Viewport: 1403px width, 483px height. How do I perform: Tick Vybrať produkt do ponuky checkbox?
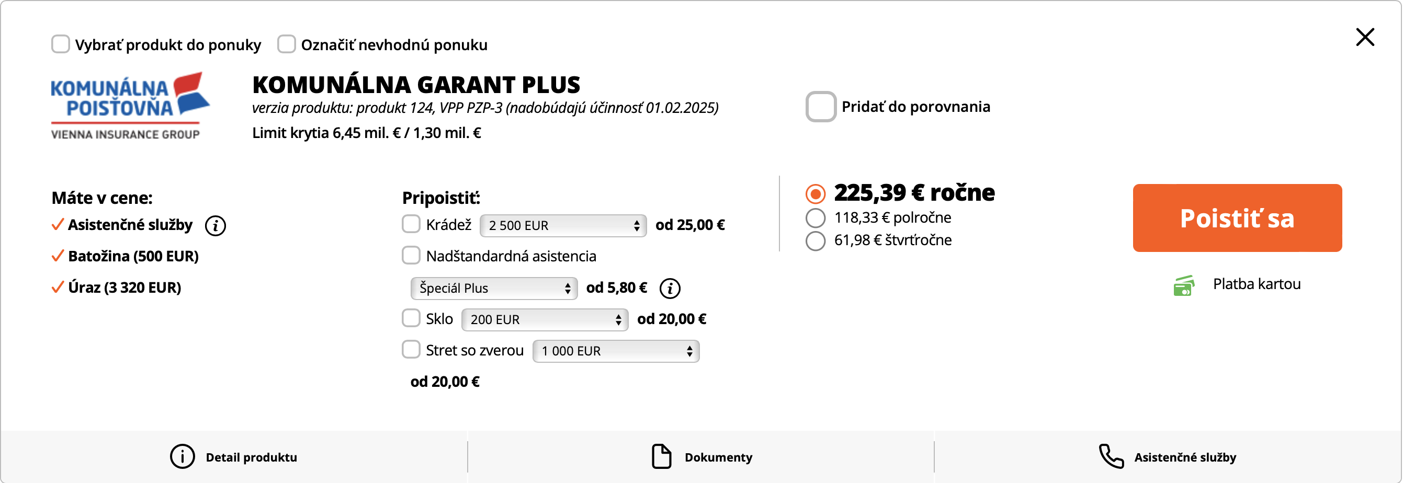[61, 44]
